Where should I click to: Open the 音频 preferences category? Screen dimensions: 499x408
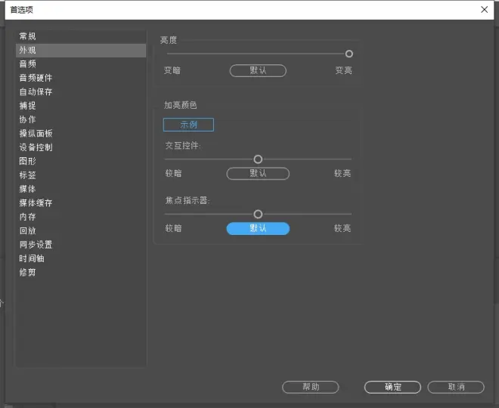pyautogui.click(x=27, y=64)
